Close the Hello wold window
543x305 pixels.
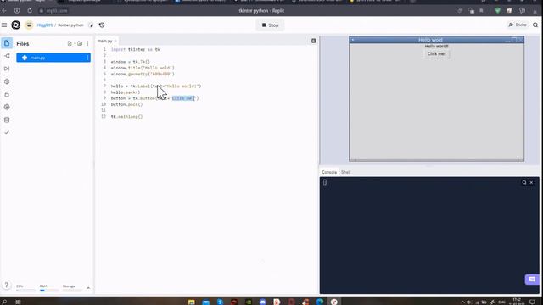(x=520, y=40)
